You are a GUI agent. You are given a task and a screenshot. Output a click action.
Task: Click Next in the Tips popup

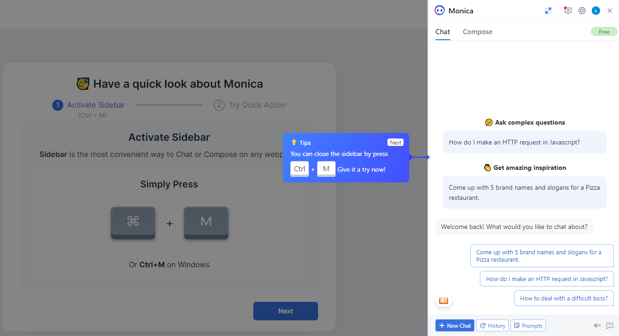[x=395, y=142]
